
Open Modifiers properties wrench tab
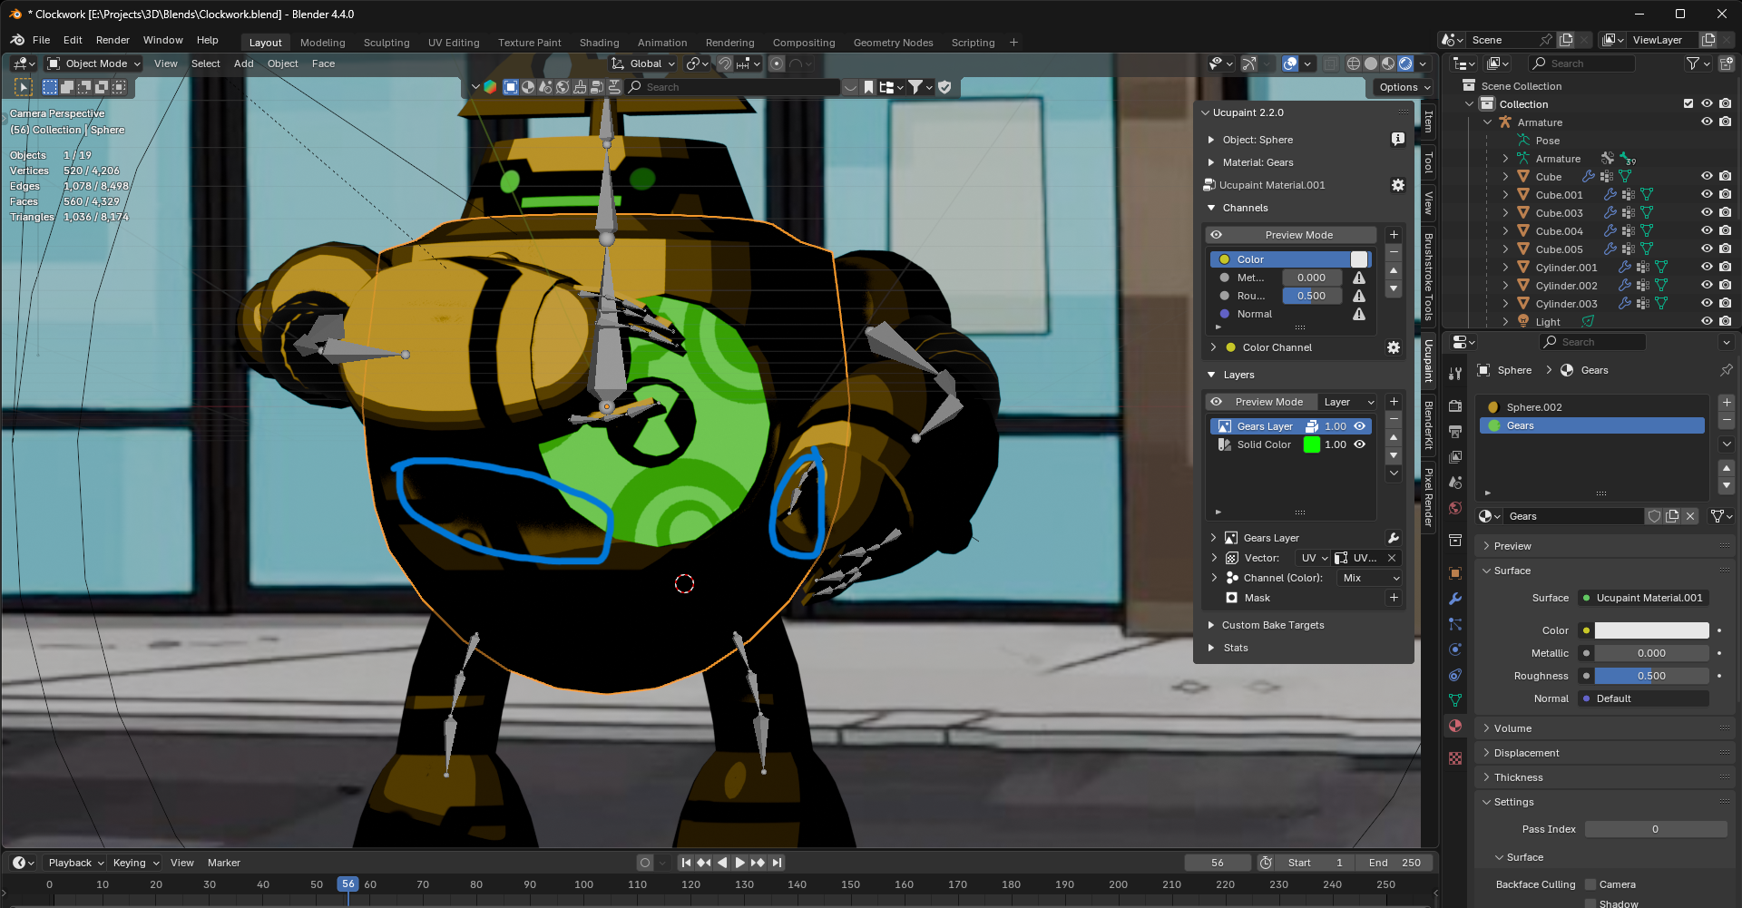(1455, 599)
